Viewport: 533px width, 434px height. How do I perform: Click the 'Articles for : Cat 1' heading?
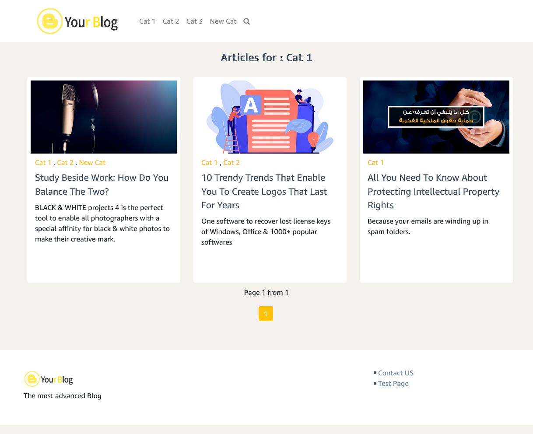(266, 58)
